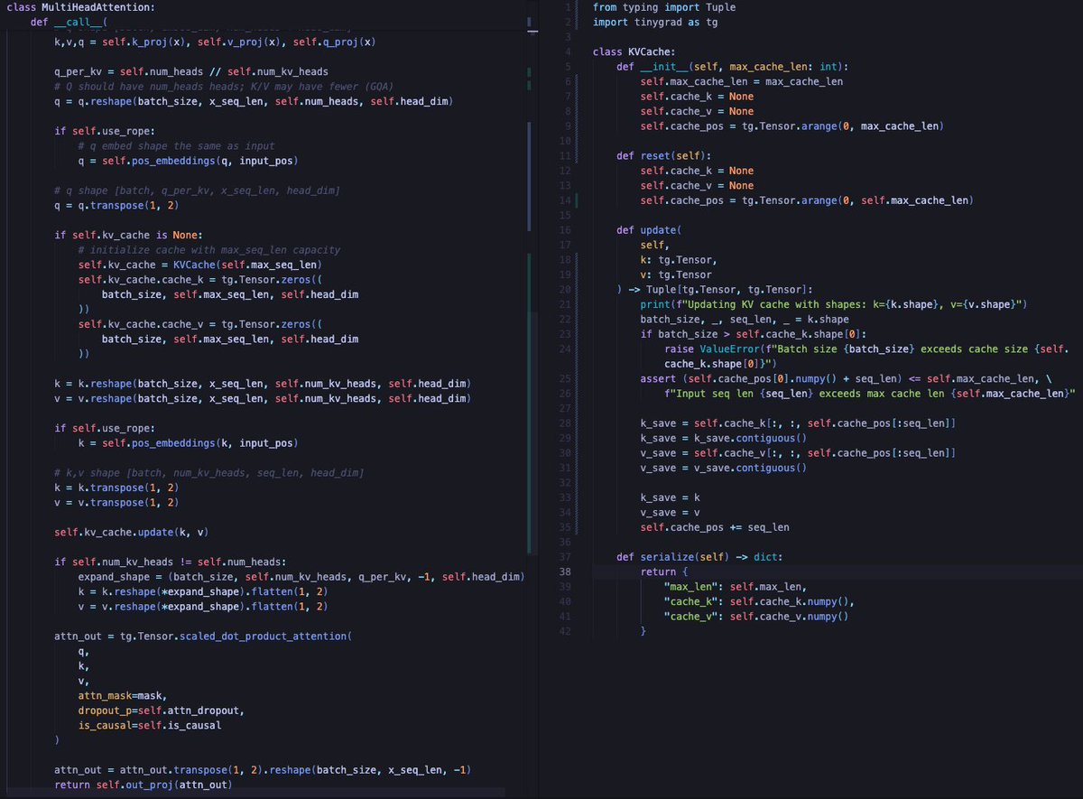
Task: Click the 'self.kv_cache = KVCache(self.max_seq_len)' line
Action: click(200, 265)
